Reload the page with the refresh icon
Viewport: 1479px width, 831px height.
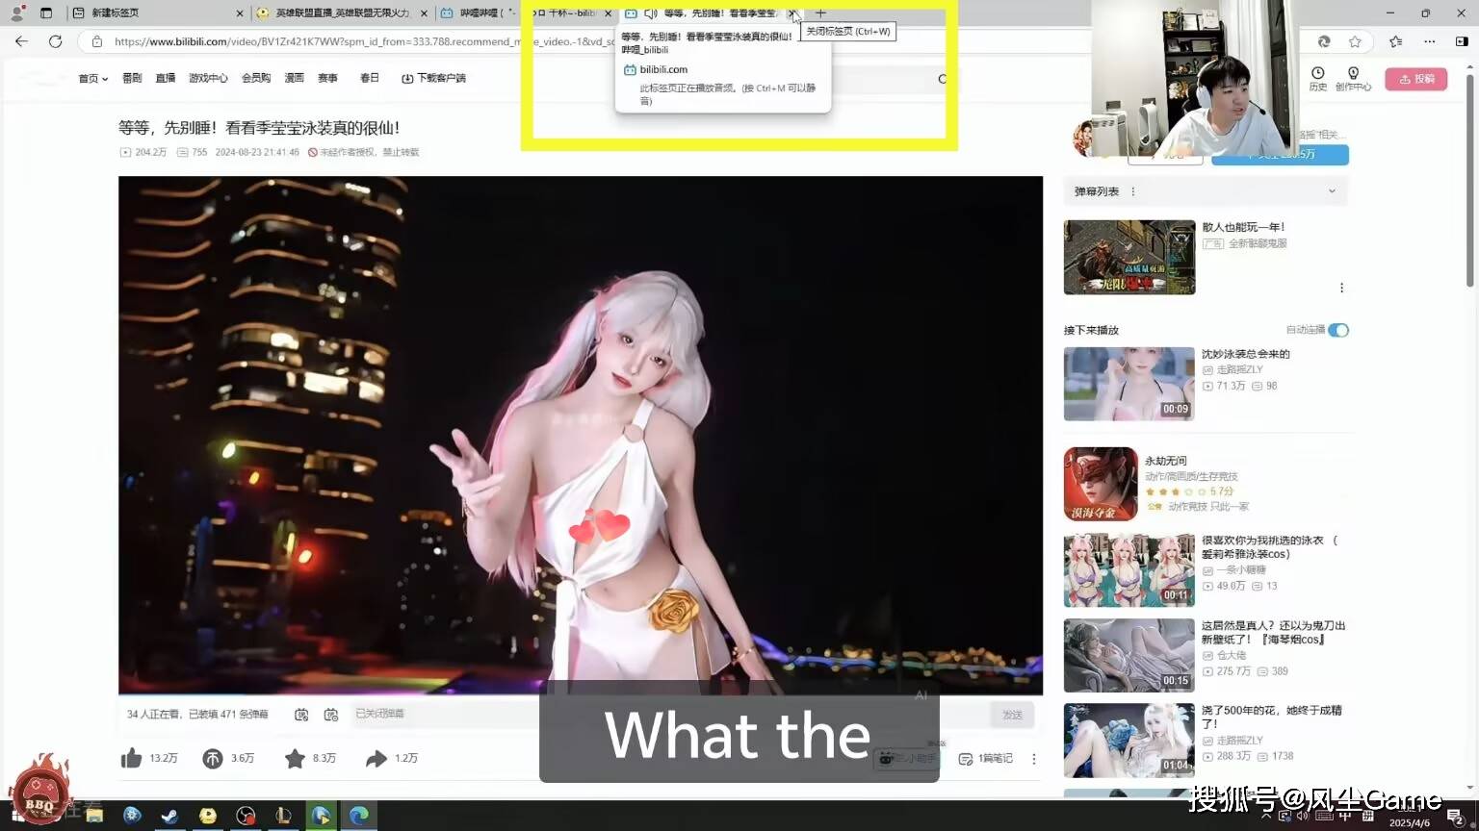coord(56,41)
